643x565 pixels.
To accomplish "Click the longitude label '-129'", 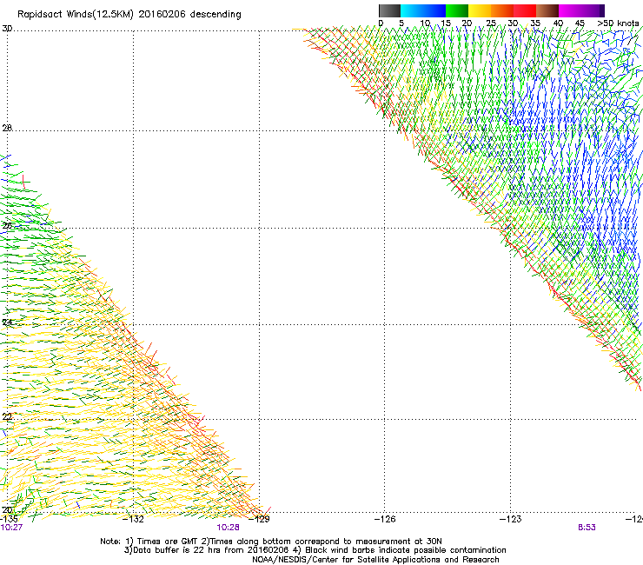I will point(259,519).
